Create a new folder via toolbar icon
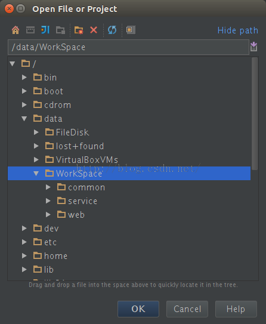This screenshot has width=266, height=324. point(79,30)
